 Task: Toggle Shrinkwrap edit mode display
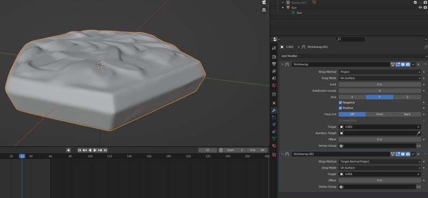(x=398, y=65)
